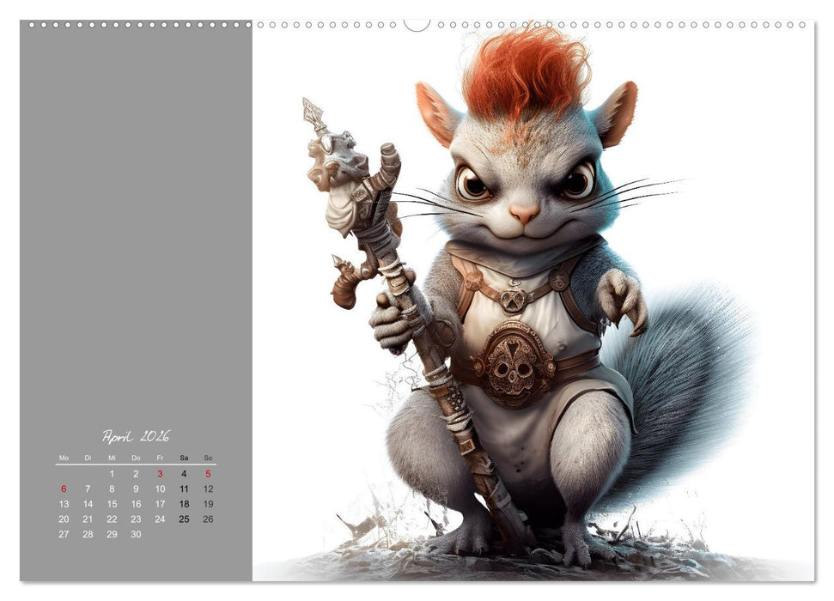Click date 25 in the Saturday column

pyautogui.click(x=184, y=519)
